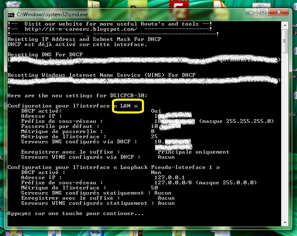This screenshot has width=297, height=236.
Task: Click the http://it-n-careerz.blogspot.com/ URL text
Action: (x=81, y=29)
